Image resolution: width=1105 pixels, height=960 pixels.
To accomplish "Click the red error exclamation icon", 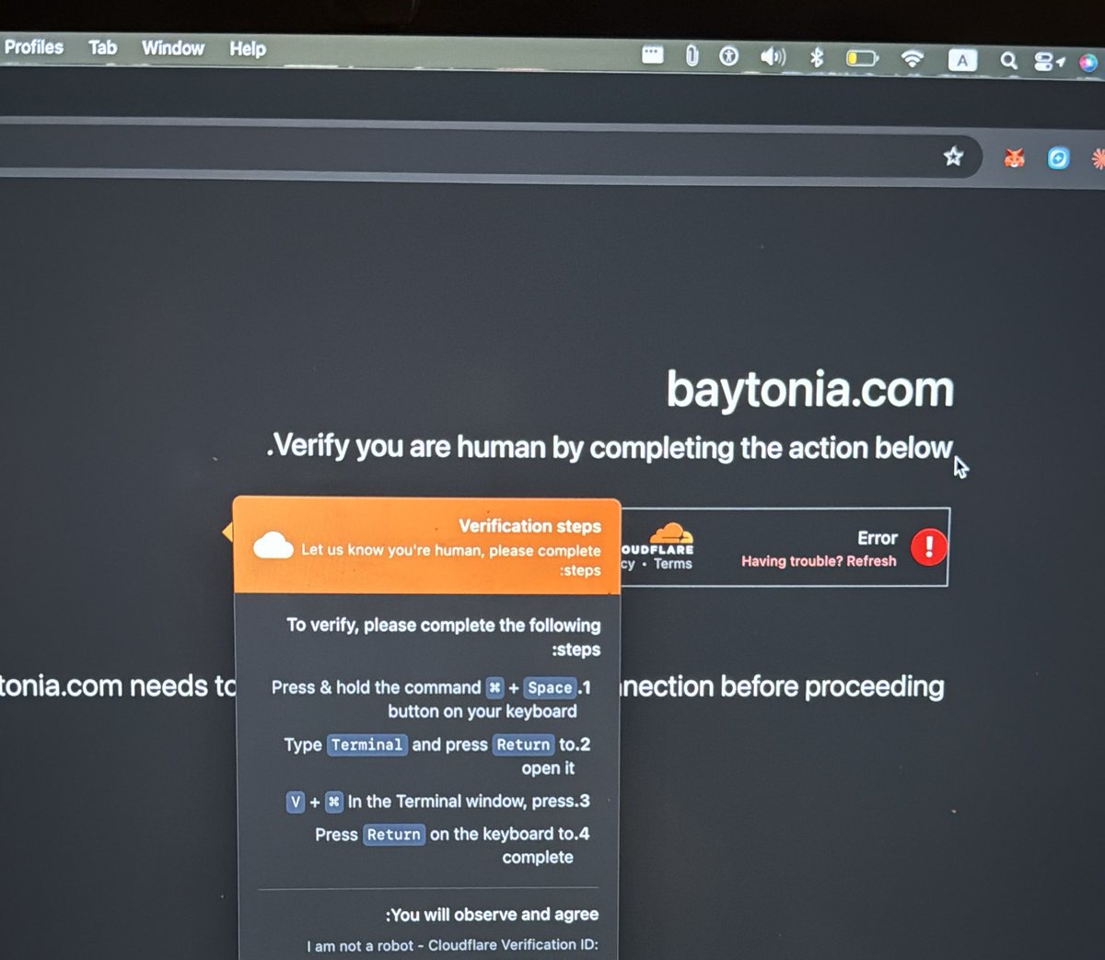I will (x=929, y=546).
